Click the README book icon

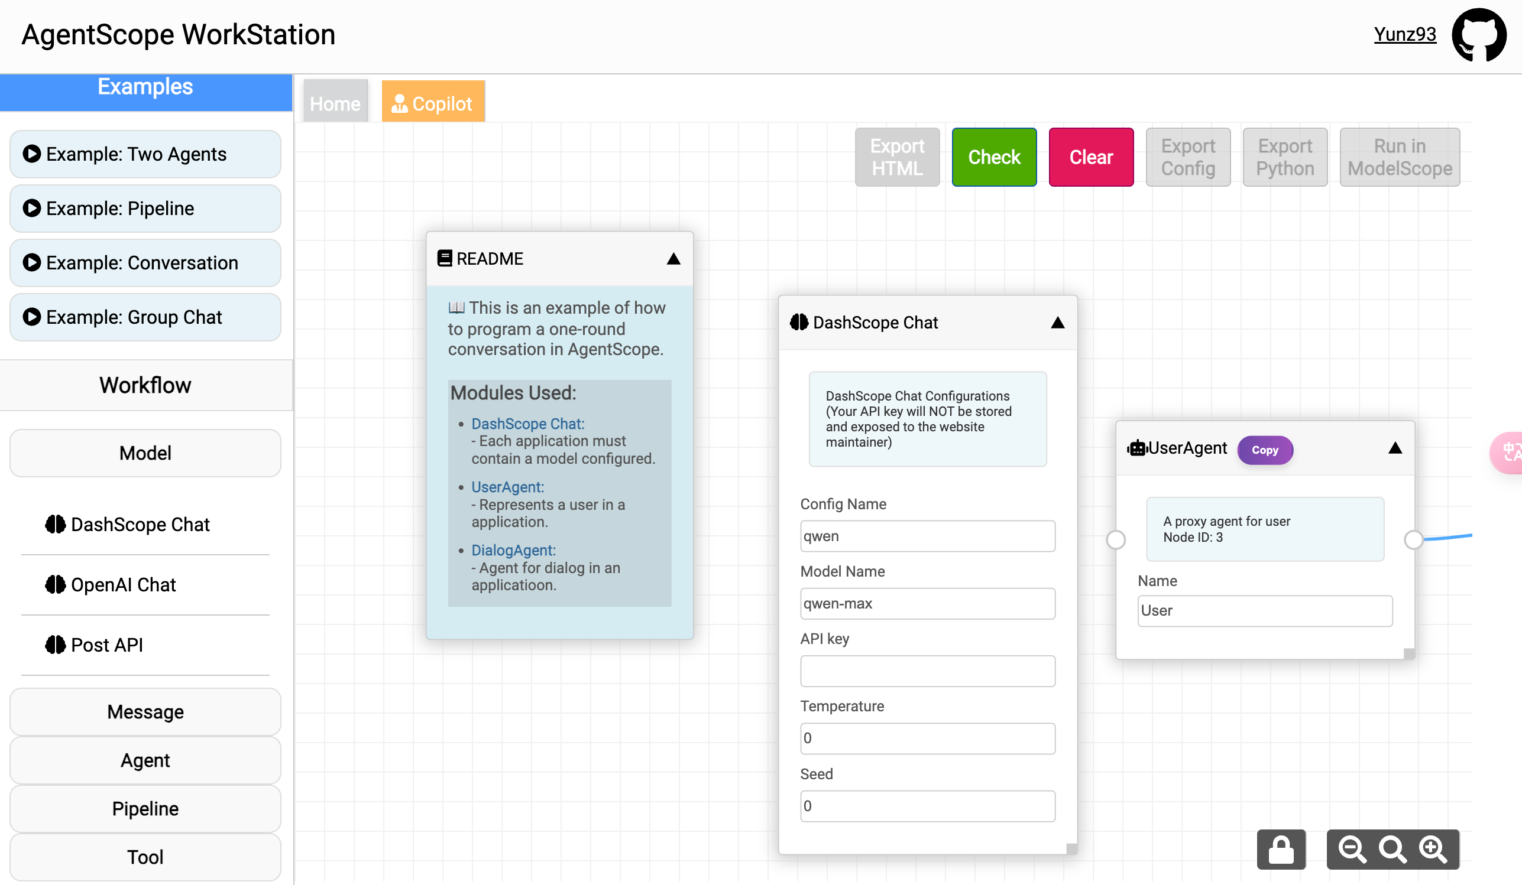tap(445, 258)
